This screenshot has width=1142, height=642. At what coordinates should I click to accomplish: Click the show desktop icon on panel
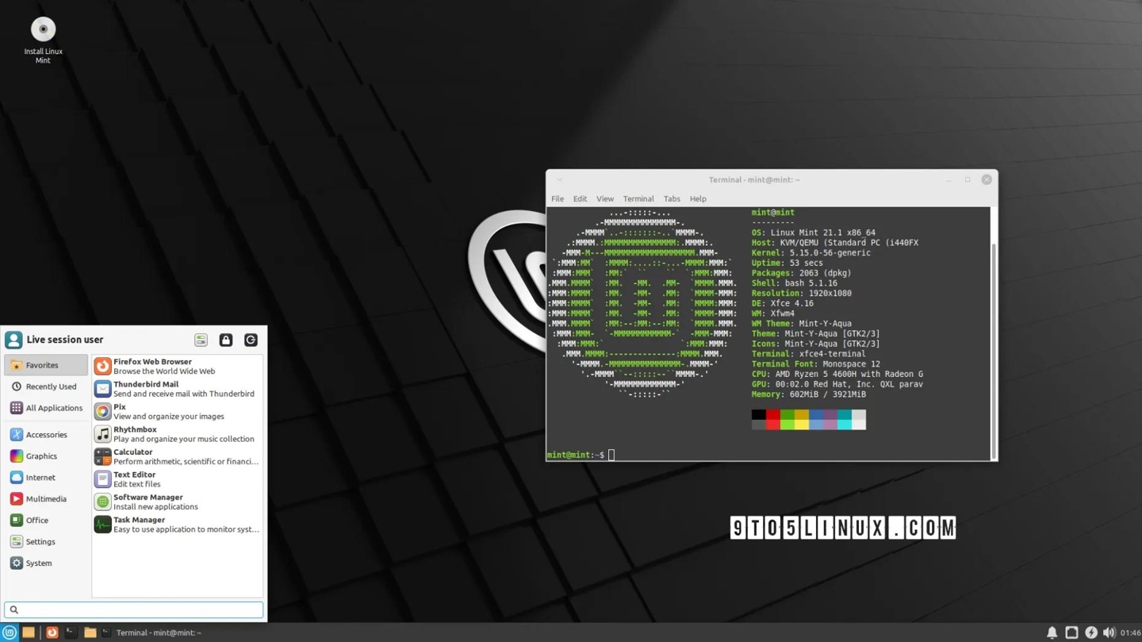pyautogui.click(x=29, y=632)
